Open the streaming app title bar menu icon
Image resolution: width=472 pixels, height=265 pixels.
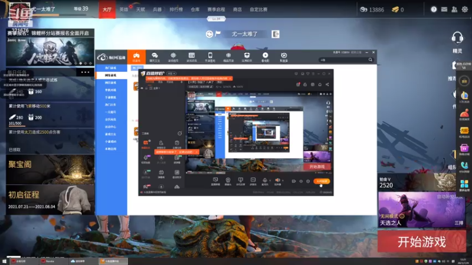click(313, 74)
